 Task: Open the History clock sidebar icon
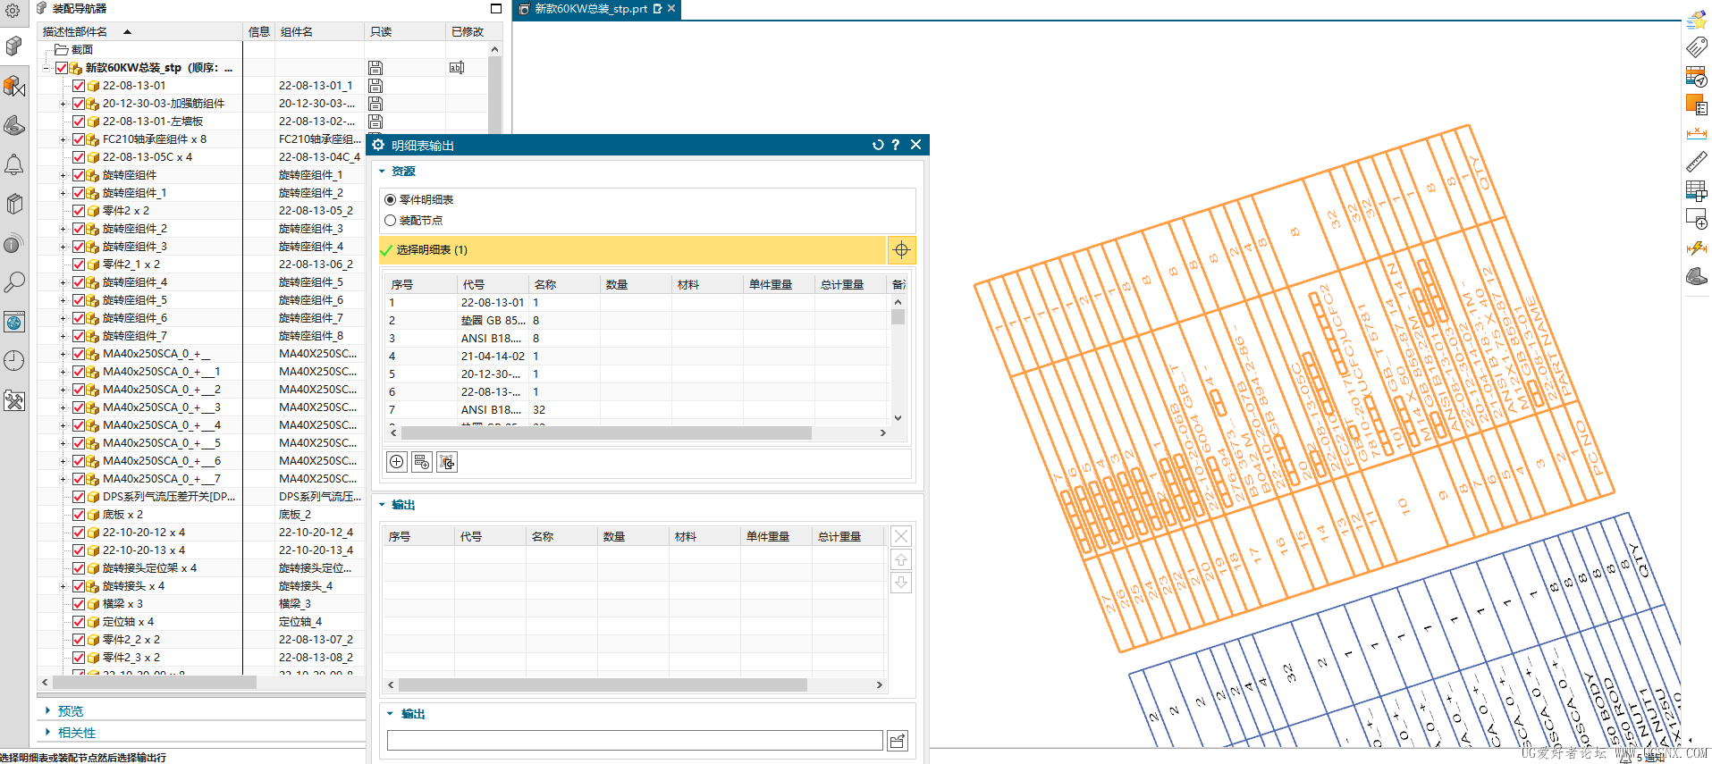pyautogui.click(x=13, y=361)
